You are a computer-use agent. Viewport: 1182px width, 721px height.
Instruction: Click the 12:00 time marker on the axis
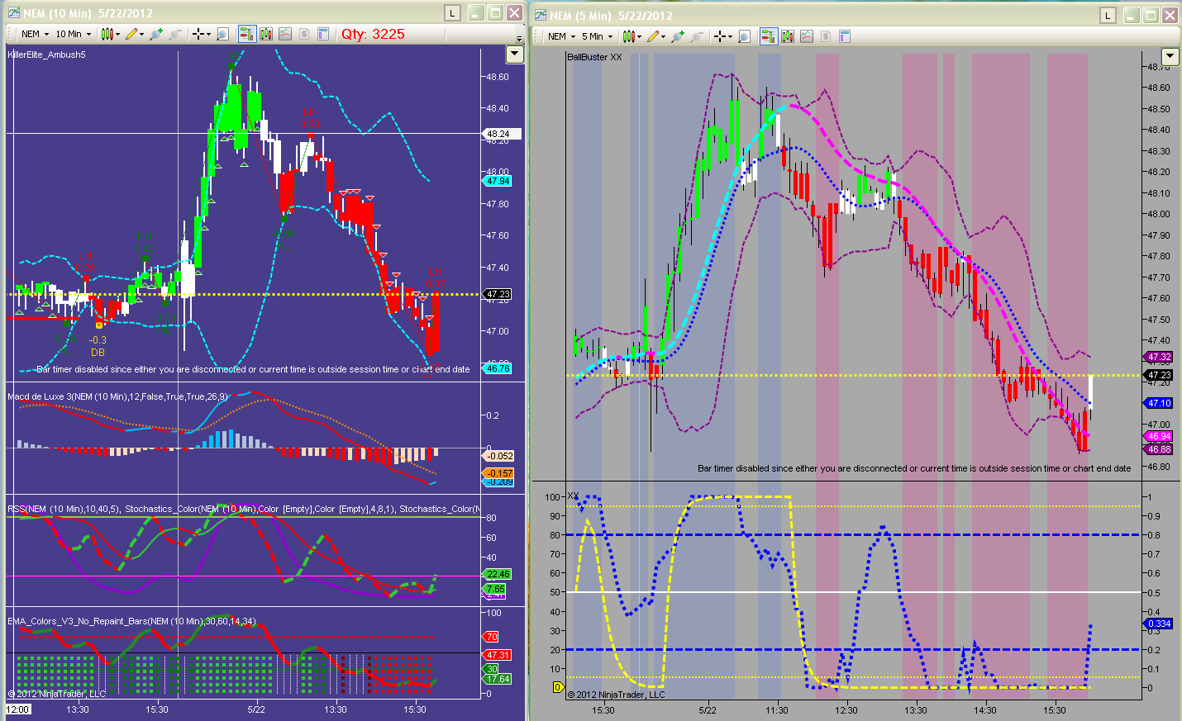point(18,709)
